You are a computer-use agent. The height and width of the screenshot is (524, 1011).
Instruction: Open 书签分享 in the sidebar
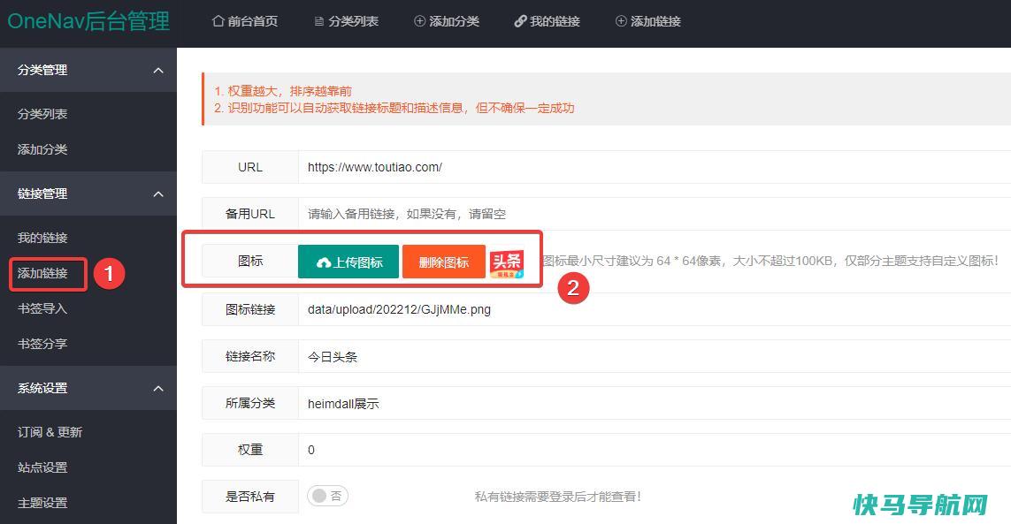point(42,344)
